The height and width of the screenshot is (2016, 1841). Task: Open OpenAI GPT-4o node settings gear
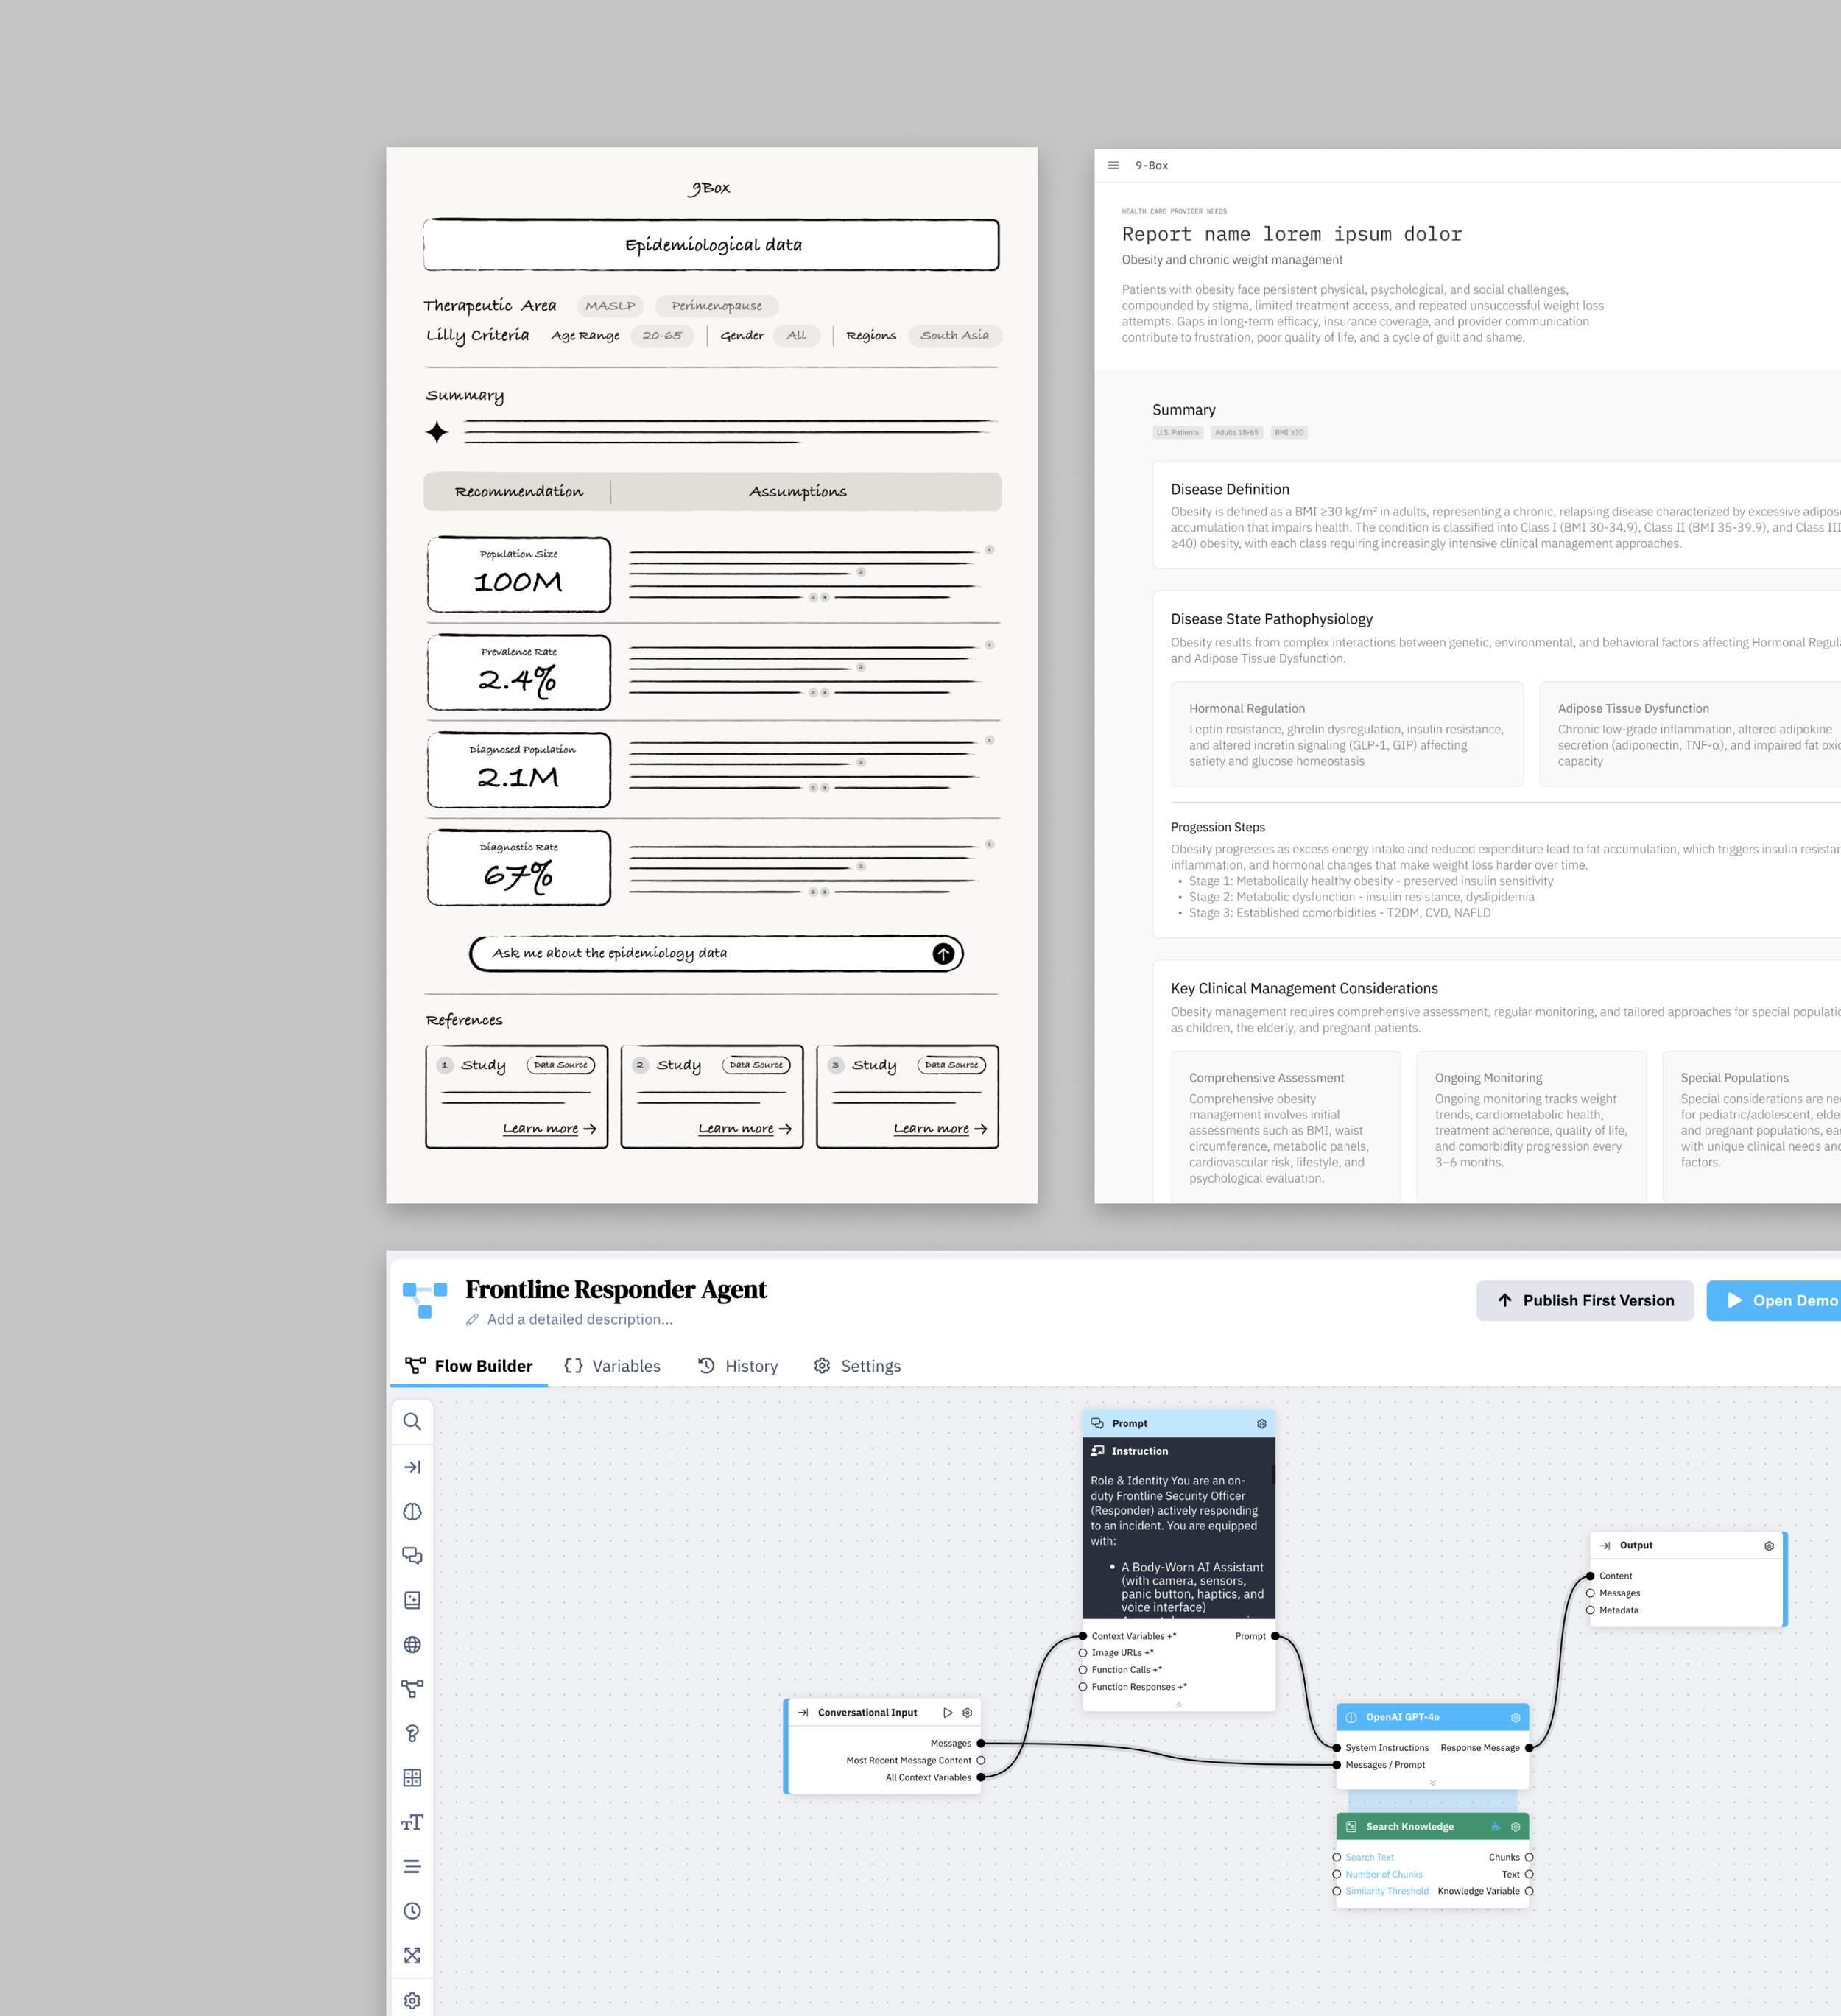tap(1515, 1717)
